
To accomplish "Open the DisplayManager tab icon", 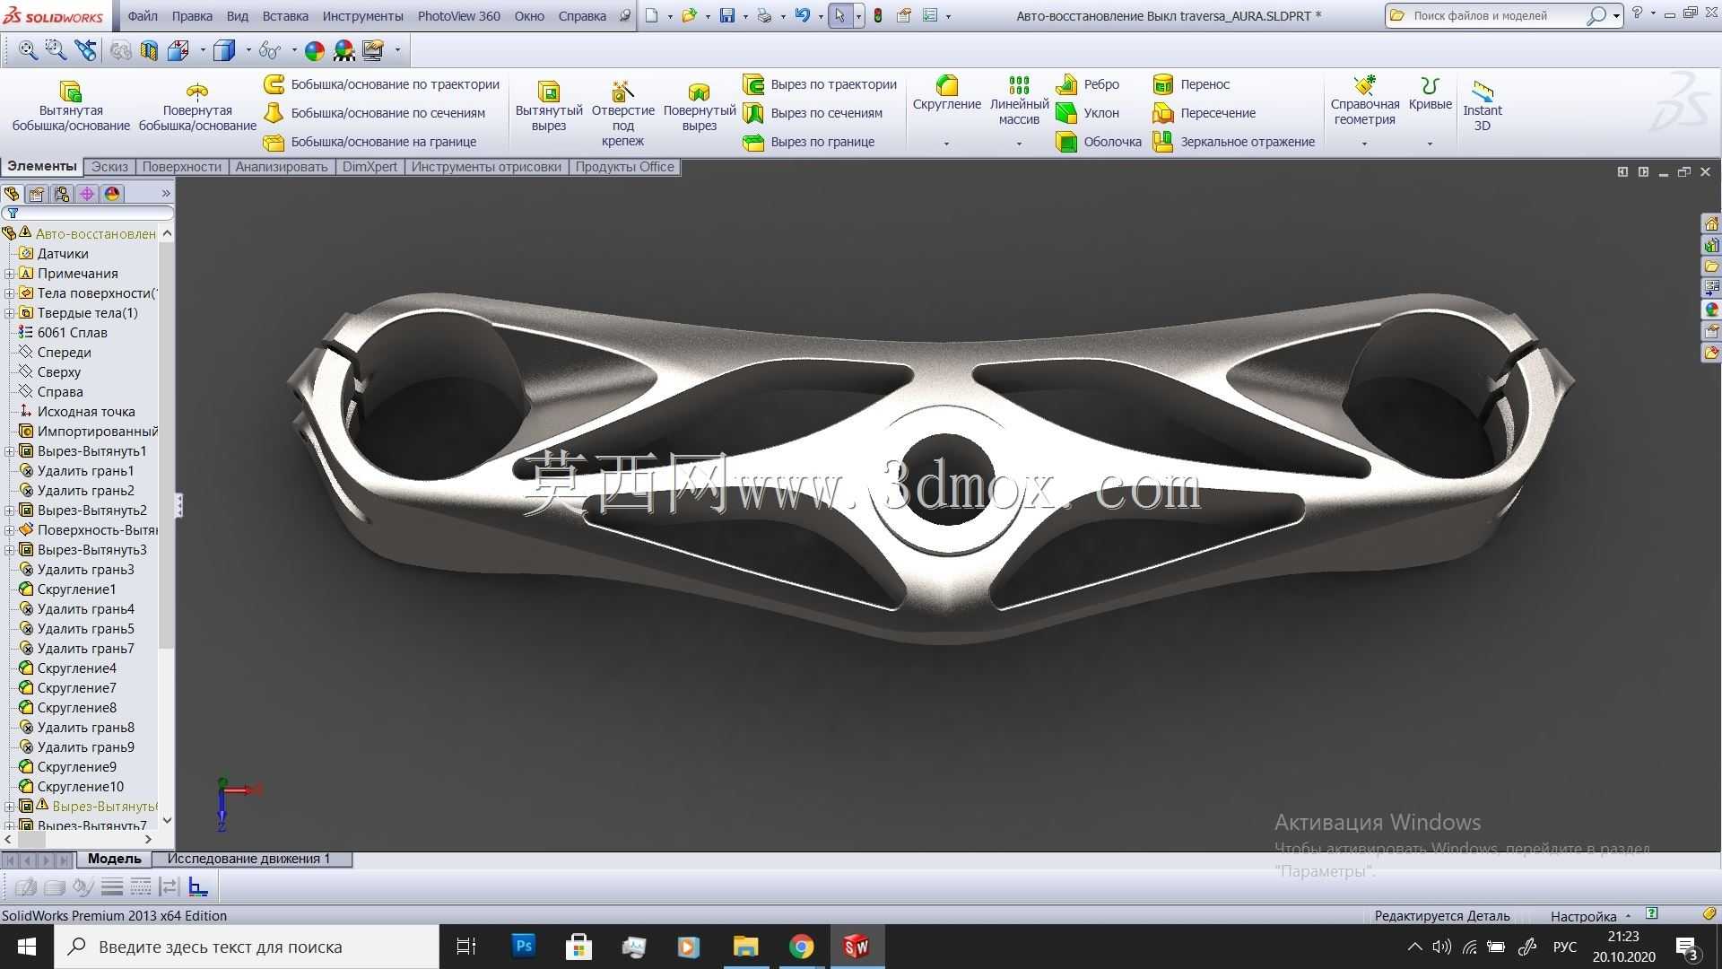I will pos(112,194).
